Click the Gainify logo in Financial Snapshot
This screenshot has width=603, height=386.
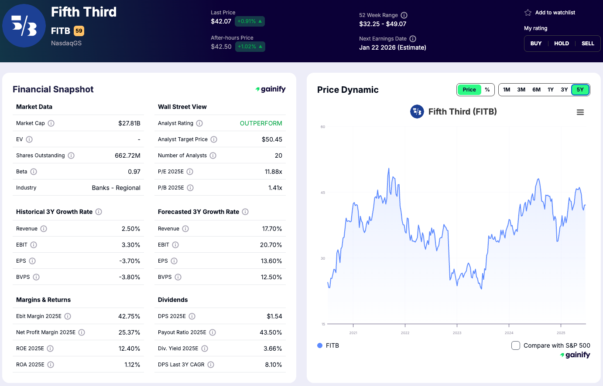[271, 89]
